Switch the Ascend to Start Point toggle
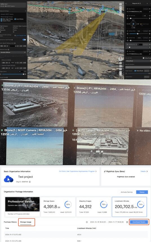 tap(24, 40)
